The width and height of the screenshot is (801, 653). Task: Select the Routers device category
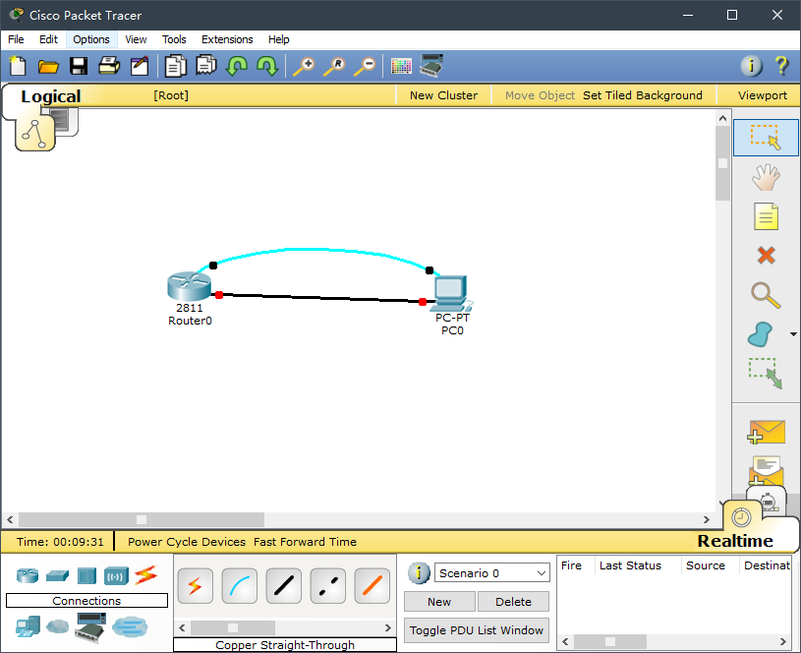point(27,575)
